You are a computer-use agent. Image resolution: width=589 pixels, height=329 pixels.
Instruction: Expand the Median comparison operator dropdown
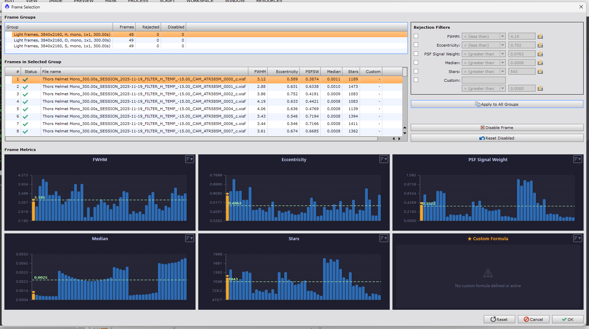(x=483, y=63)
